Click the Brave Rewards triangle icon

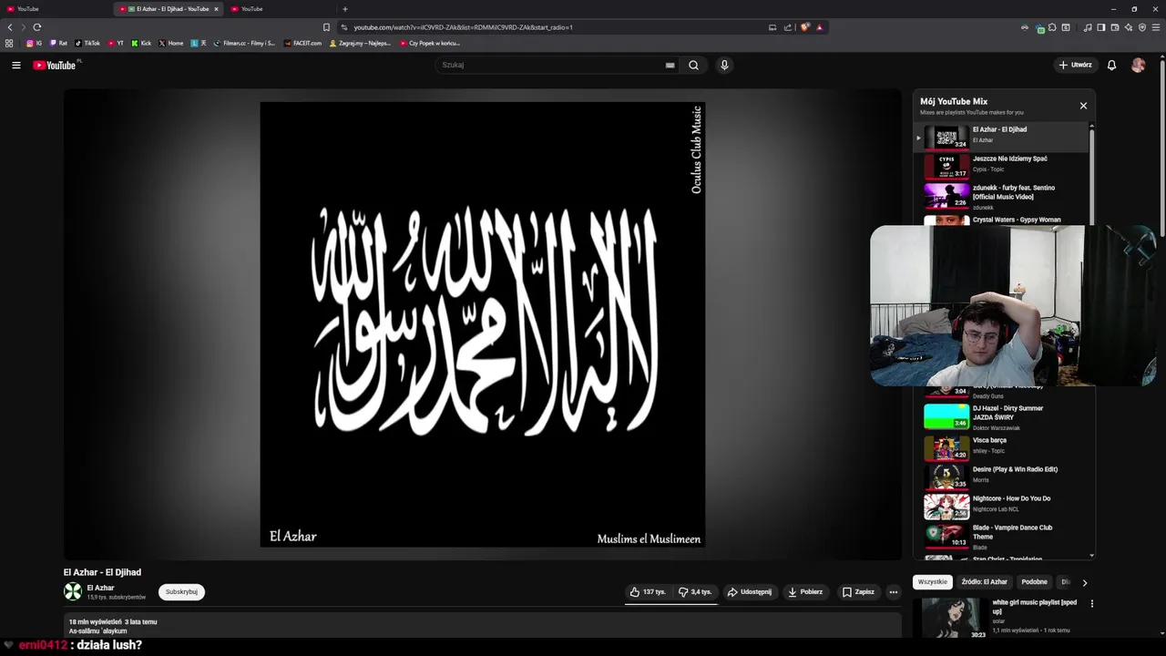pyautogui.click(x=819, y=27)
